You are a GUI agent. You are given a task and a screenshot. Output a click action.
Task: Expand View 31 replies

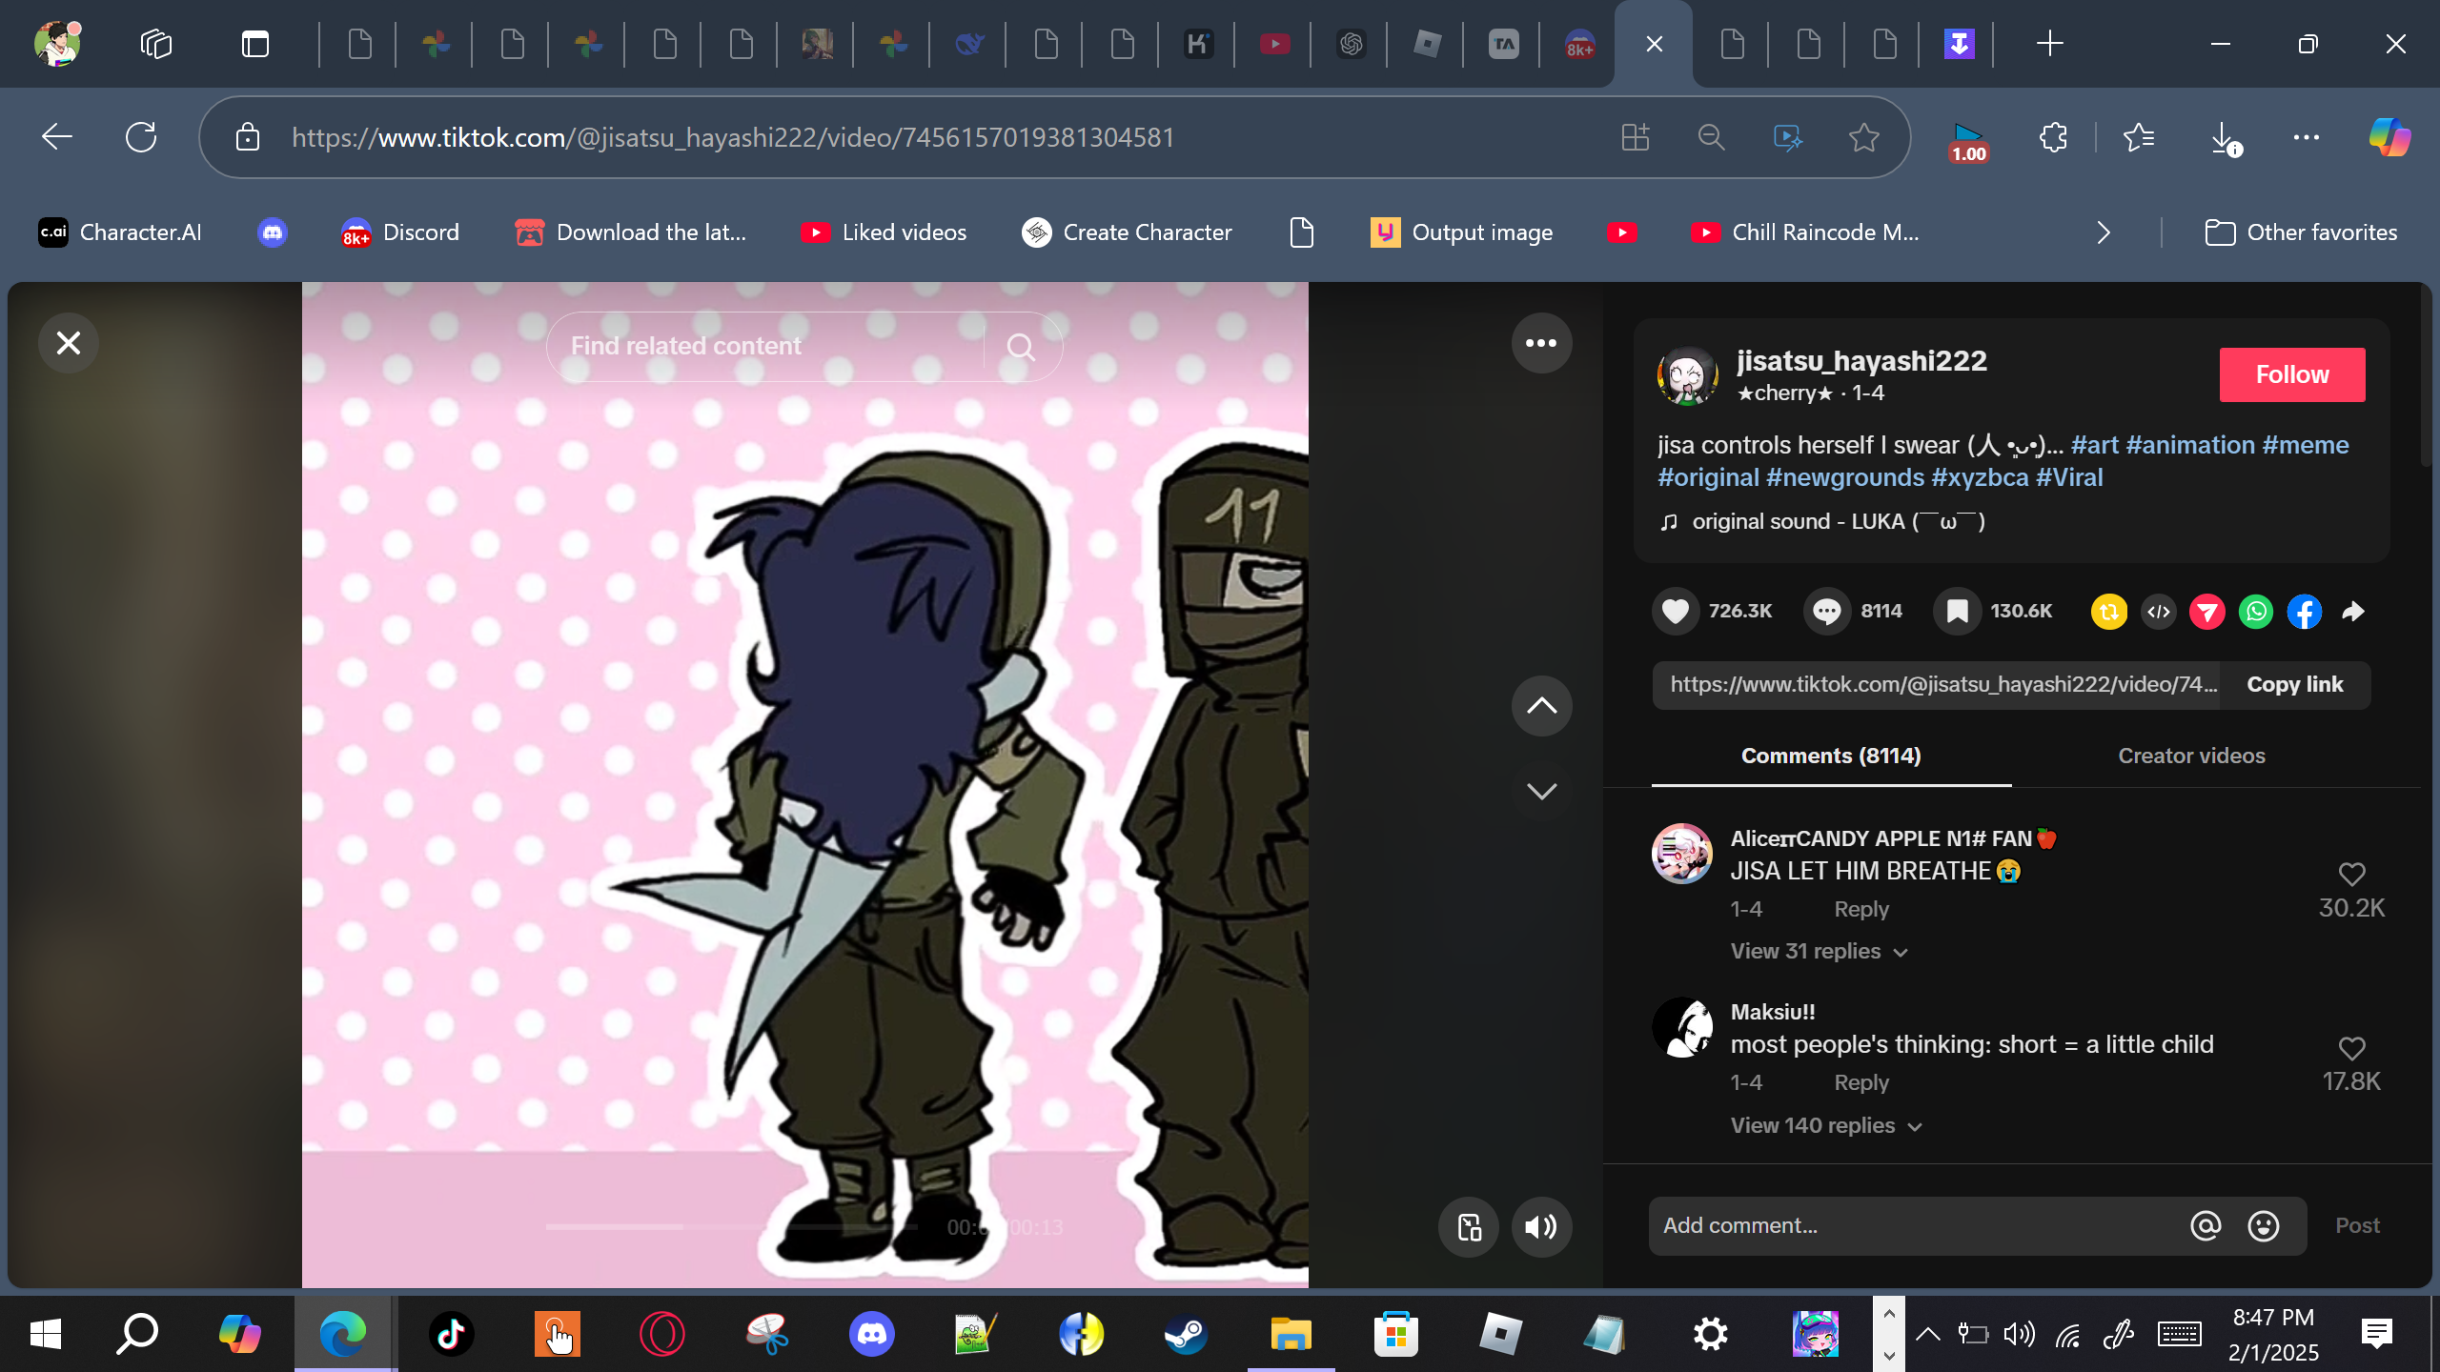[1818, 951]
